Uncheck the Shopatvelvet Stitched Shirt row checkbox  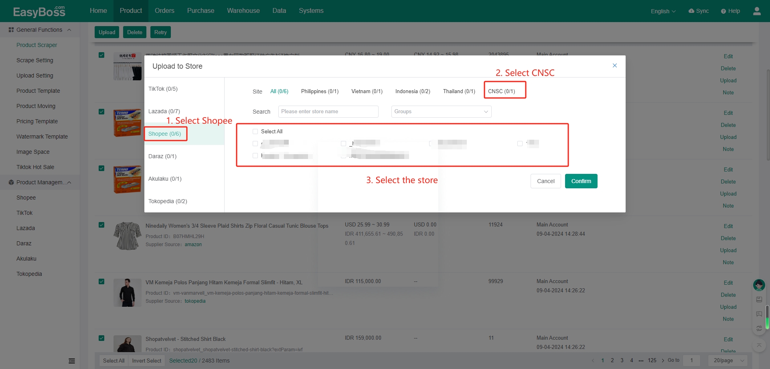tap(101, 338)
